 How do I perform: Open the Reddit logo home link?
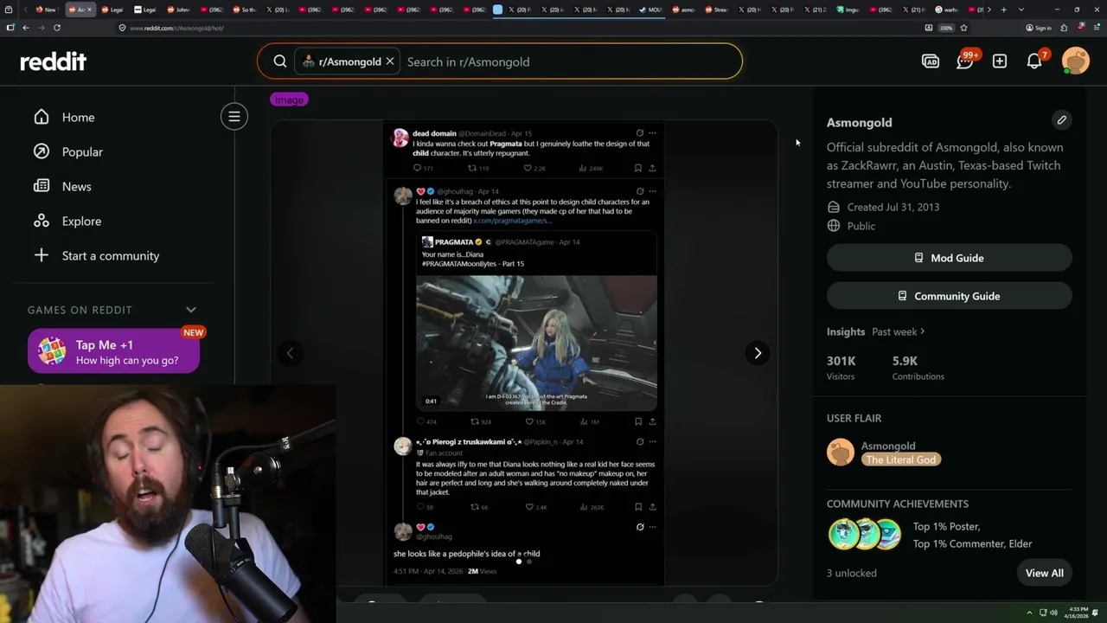click(x=54, y=61)
